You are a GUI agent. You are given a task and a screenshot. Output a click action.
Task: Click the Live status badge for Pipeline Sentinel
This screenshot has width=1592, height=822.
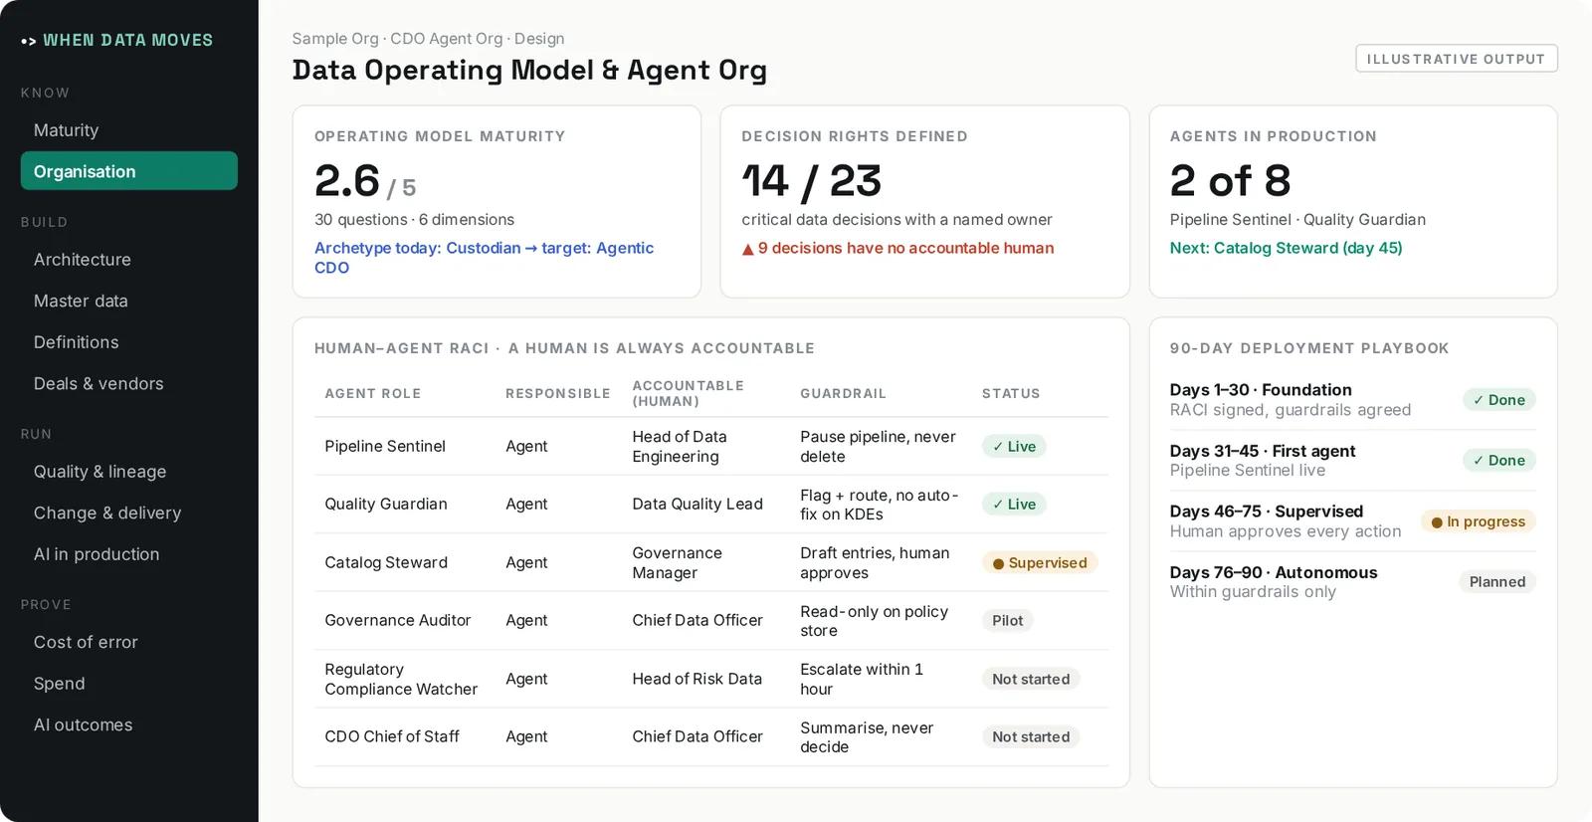1014,447
